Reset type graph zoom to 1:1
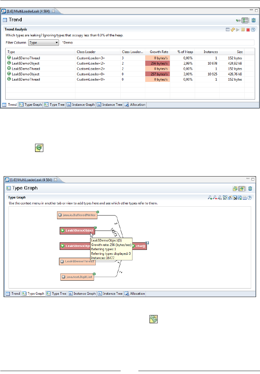 pos(220,198)
